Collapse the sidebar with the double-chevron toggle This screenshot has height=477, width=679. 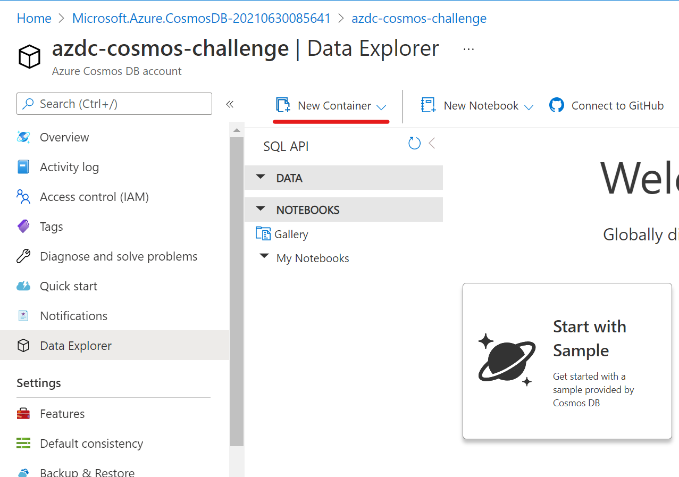[229, 104]
